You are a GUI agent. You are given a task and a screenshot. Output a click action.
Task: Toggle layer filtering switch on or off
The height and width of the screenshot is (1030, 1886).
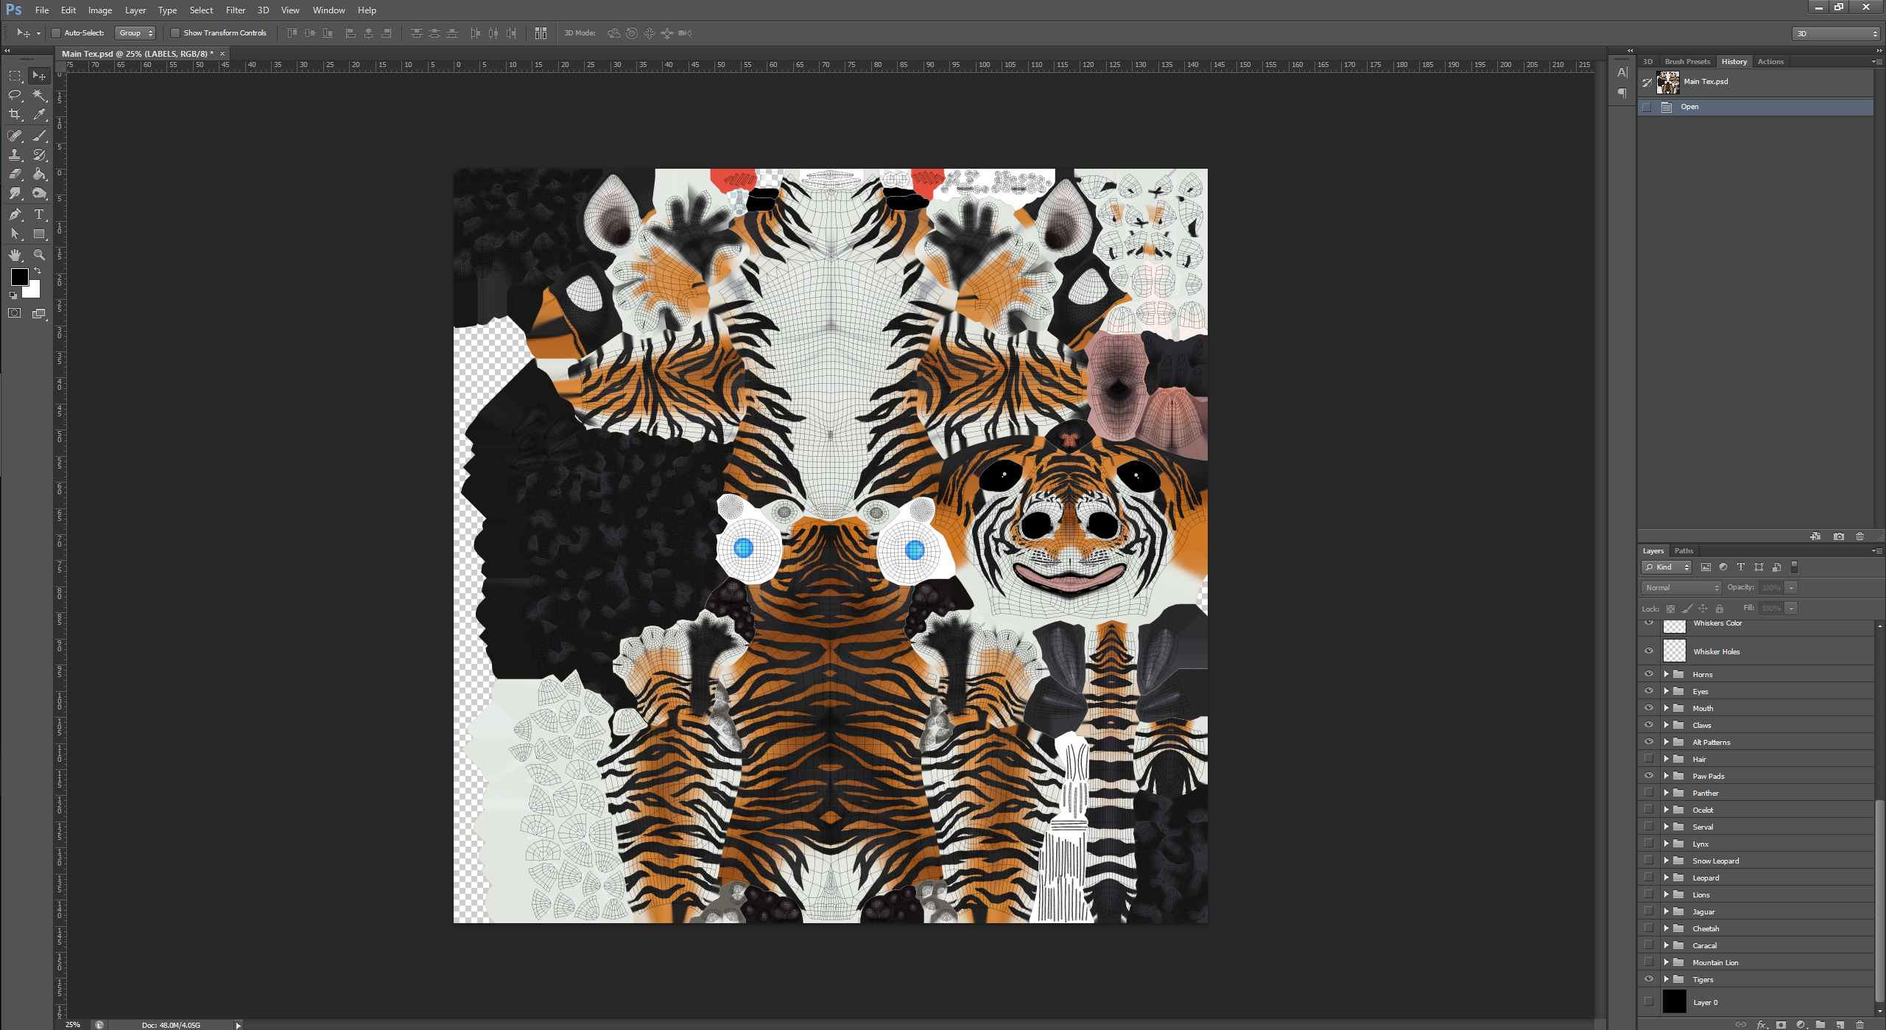coord(1795,567)
